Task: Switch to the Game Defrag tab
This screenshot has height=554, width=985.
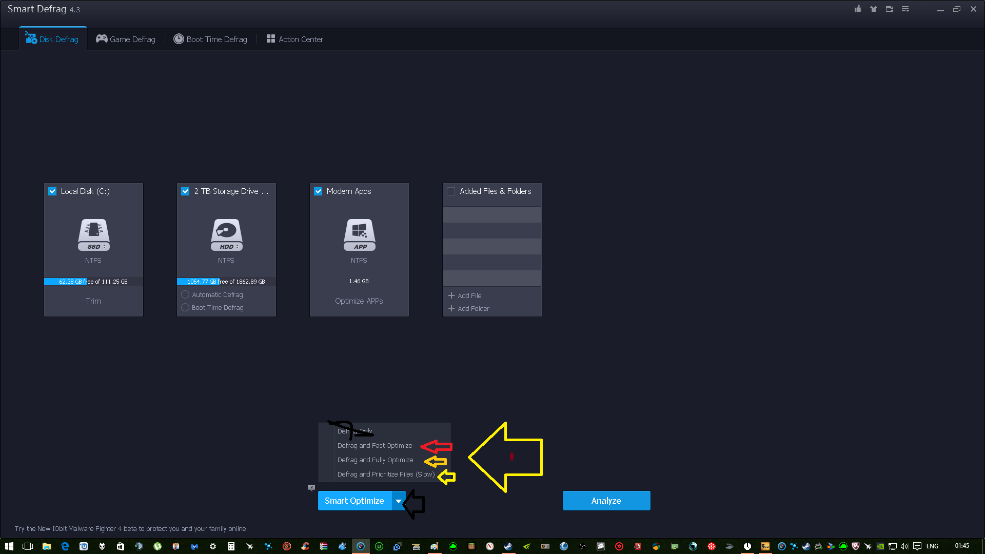Action: (x=126, y=39)
